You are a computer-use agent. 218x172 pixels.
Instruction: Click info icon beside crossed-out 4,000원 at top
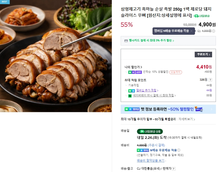(x=214, y=31)
